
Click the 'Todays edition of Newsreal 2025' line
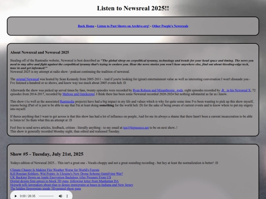tap(114, 163)
